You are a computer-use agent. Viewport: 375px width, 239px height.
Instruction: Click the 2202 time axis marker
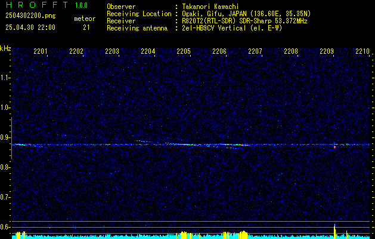point(76,51)
